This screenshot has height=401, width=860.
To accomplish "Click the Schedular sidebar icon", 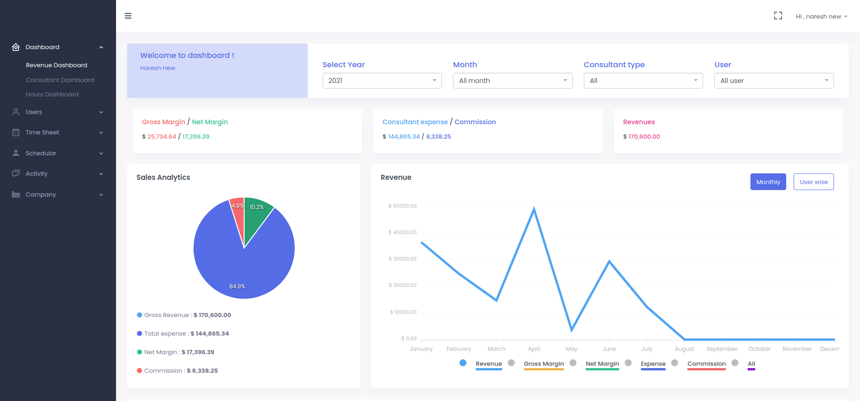I will [x=16, y=153].
